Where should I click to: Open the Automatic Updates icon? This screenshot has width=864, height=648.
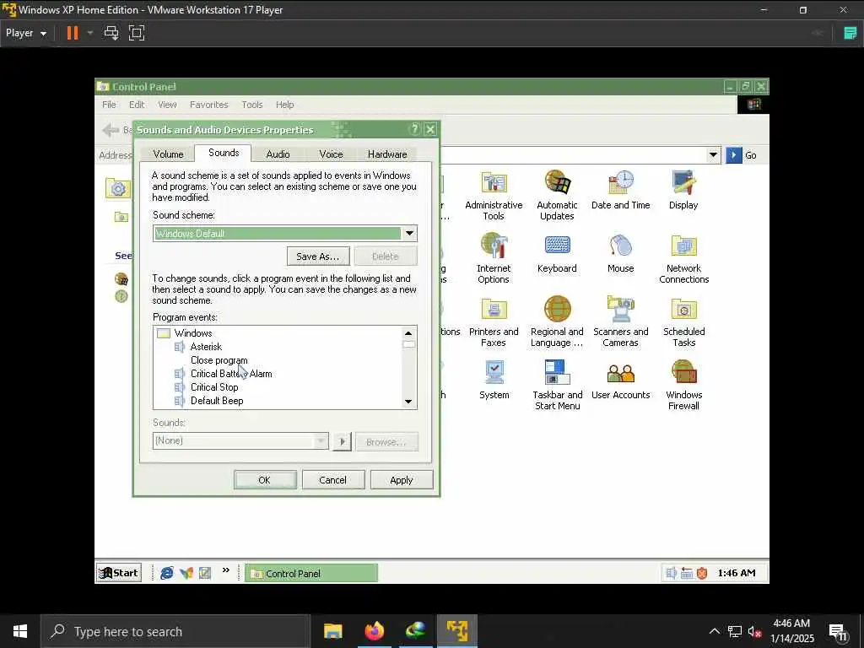click(x=557, y=195)
